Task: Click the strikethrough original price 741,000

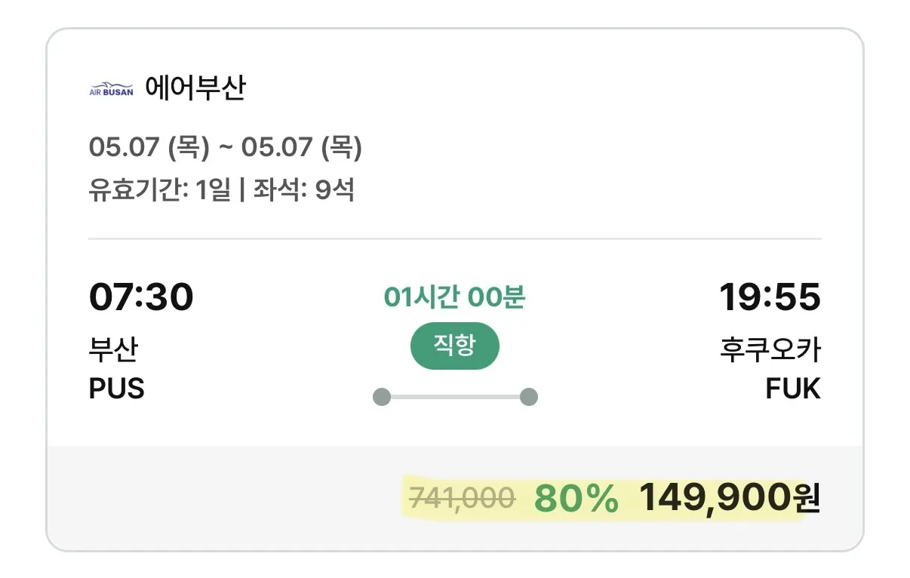Action: [460, 498]
